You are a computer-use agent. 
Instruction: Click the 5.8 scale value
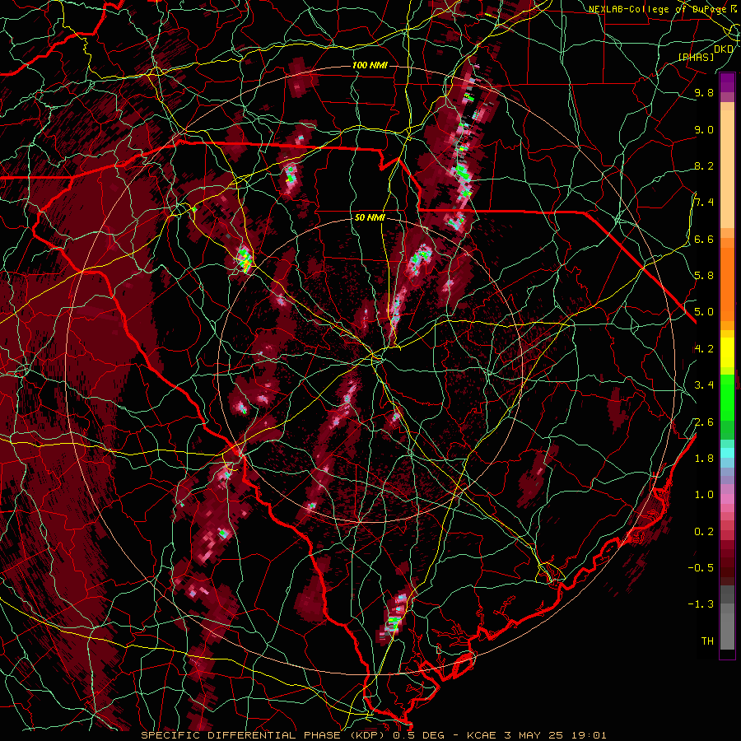tap(704, 276)
